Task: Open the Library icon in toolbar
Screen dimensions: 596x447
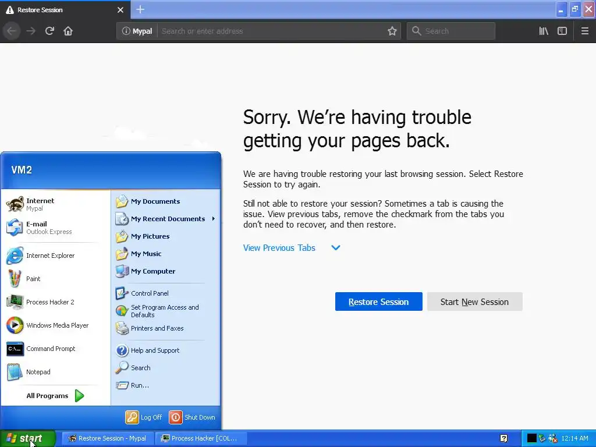Action: coord(544,31)
